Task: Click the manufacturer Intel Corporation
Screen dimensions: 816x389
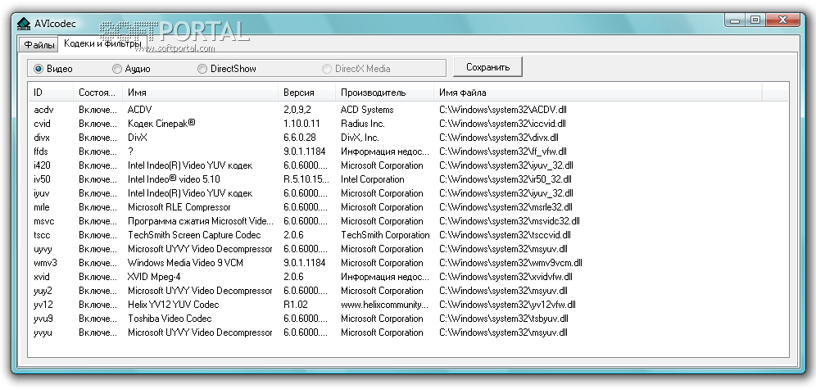Action: 372,179
